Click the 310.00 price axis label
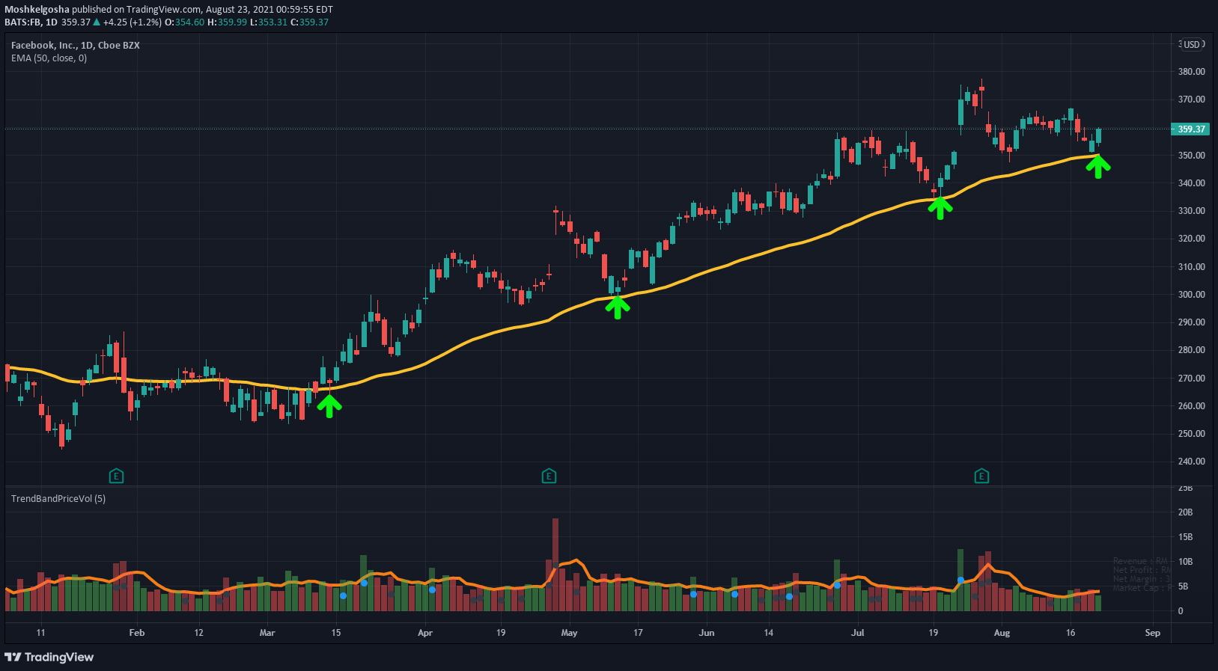Image resolution: width=1218 pixels, height=671 pixels. 1192,267
